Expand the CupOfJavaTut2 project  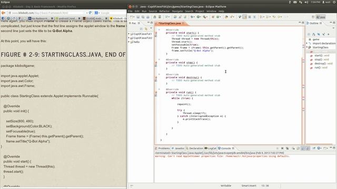click(x=129, y=38)
